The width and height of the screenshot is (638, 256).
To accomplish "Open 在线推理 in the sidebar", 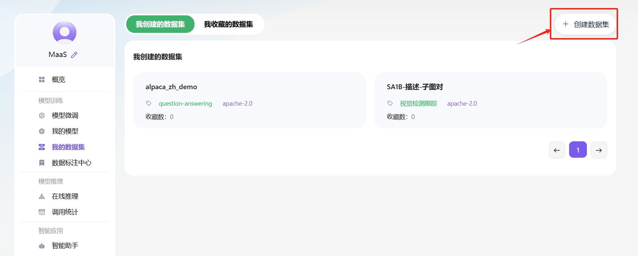I will (x=65, y=197).
